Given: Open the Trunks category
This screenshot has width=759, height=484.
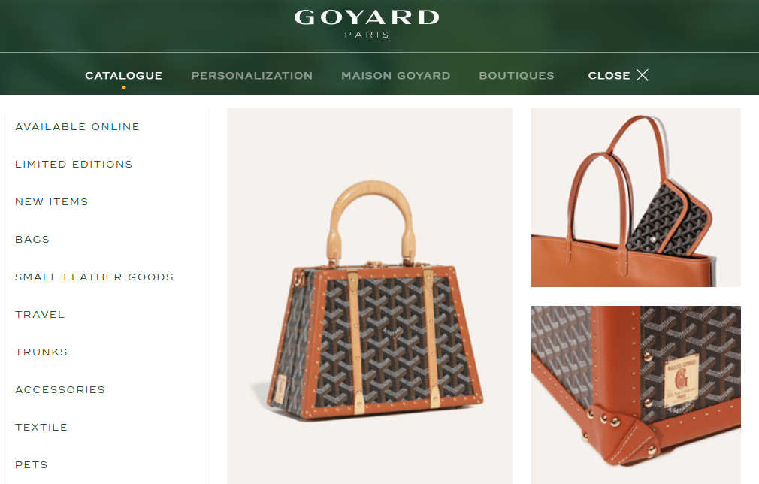Looking at the screenshot, I should coord(41,352).
